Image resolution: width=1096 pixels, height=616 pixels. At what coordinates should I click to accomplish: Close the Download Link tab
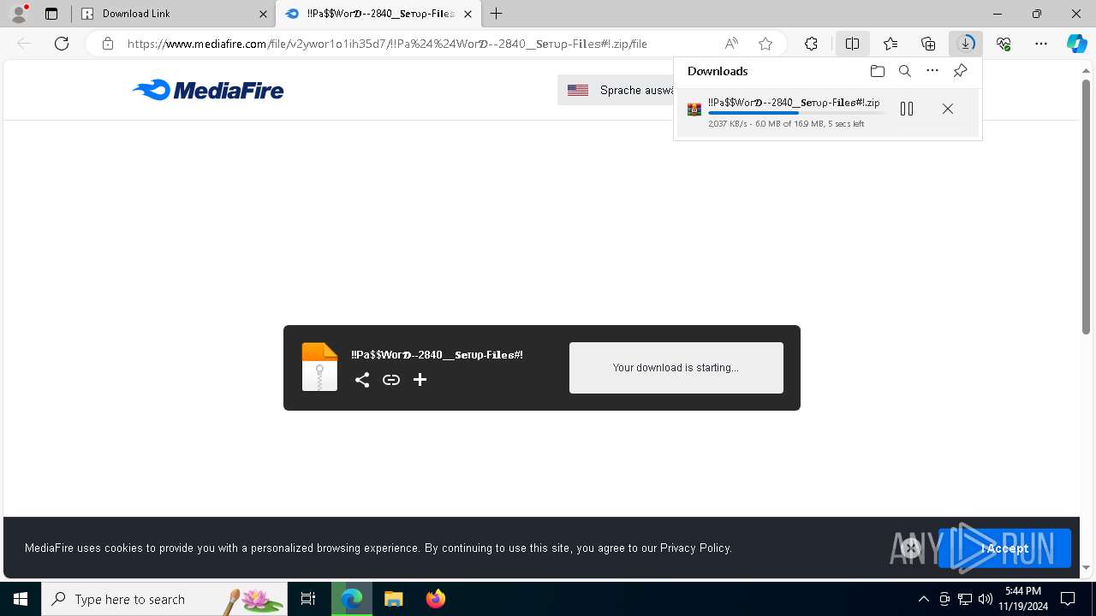pos(263,14)
